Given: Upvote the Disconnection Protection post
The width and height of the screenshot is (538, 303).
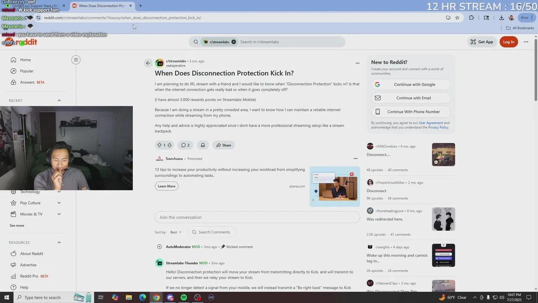Looking at the screenshot, I should point(159,145).
